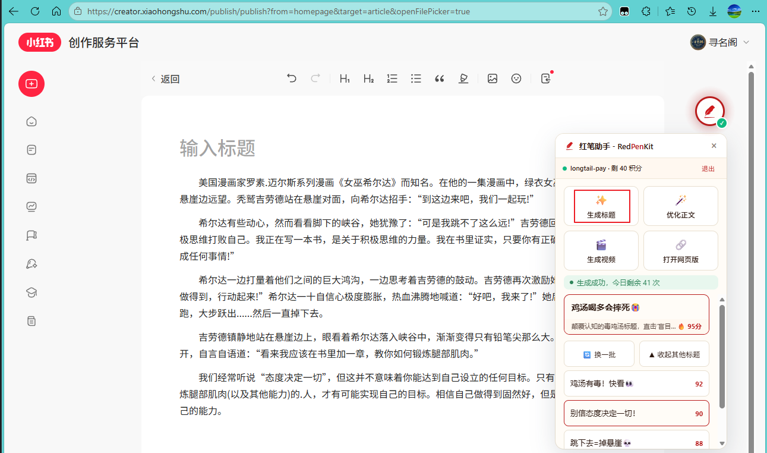The width and height of the screenshot is (767, 453).
Task: Click the 打开网页版 button
Action: [x=681, y=251]
